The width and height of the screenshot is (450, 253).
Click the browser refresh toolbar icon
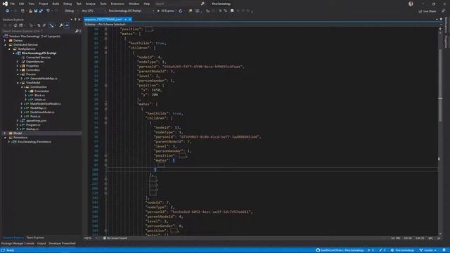[181, 11]
